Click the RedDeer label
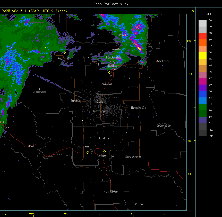The width and height of the screenshot is (222, 217). pos(114,66)
